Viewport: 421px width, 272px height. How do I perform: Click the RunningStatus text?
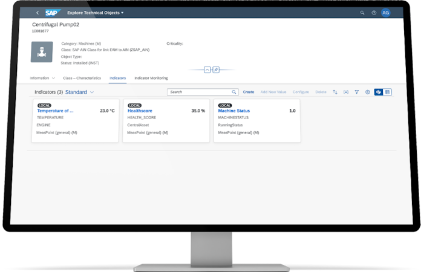tap(230, 125)
